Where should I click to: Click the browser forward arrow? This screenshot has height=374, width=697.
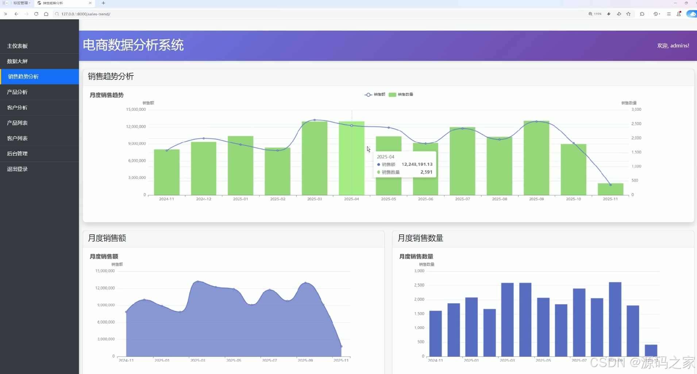point(26,14)
